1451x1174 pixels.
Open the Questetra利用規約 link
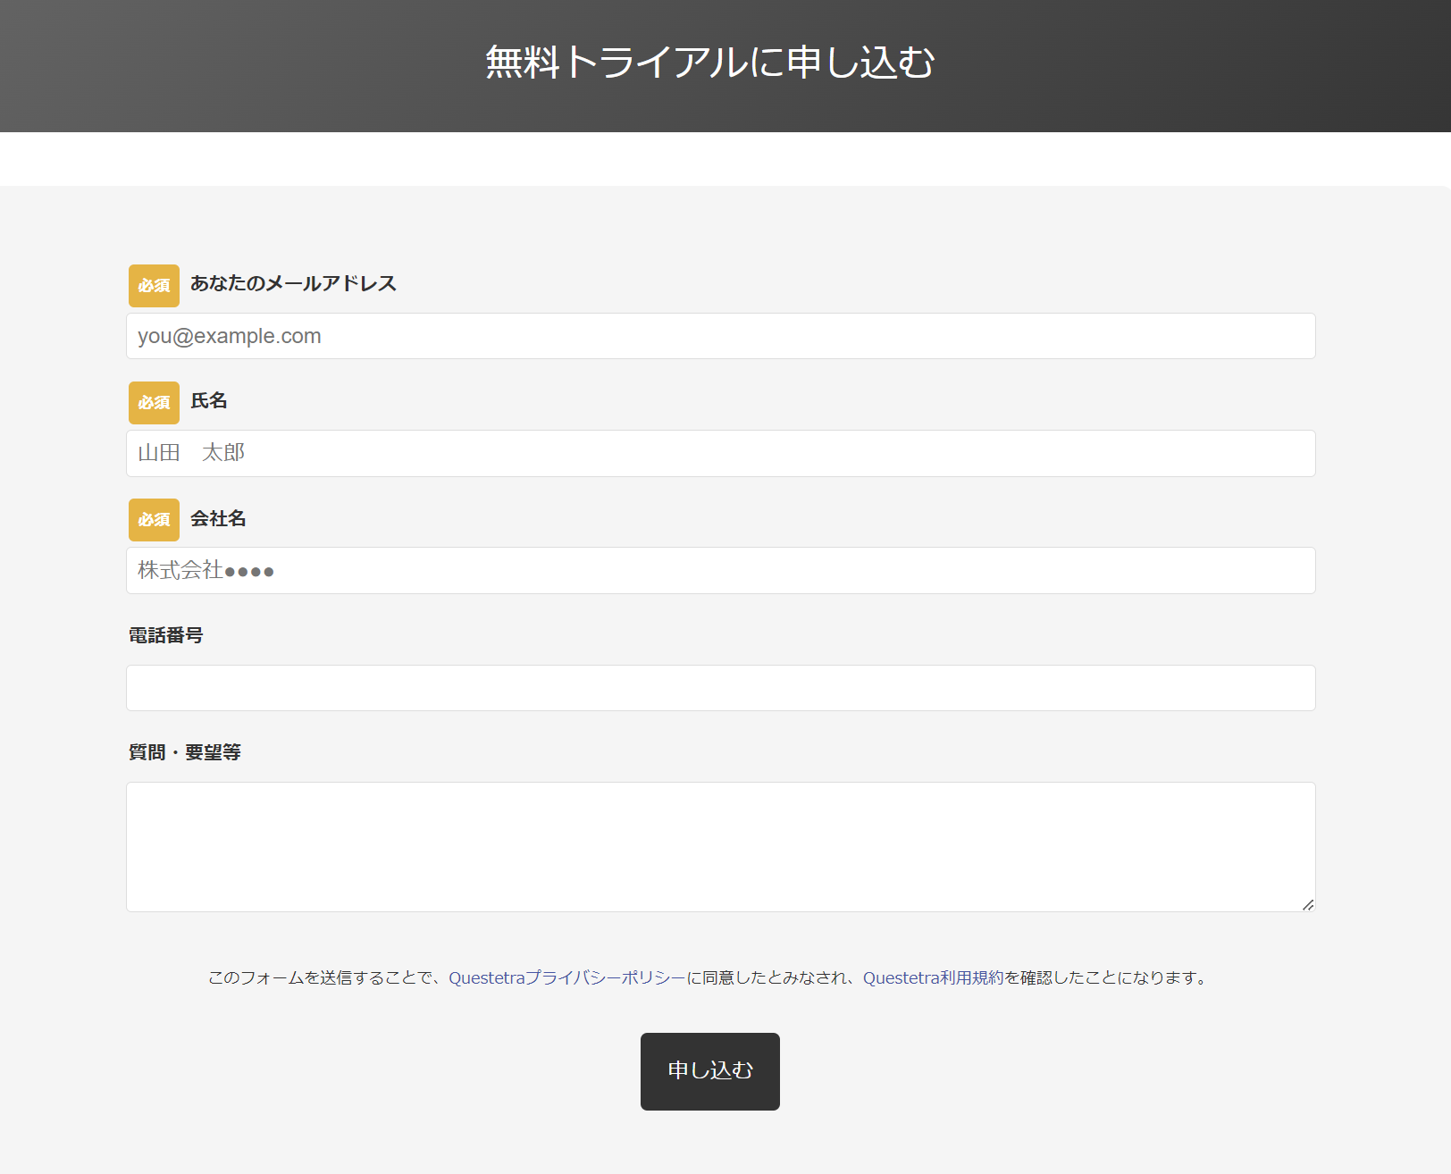(933, 977)
